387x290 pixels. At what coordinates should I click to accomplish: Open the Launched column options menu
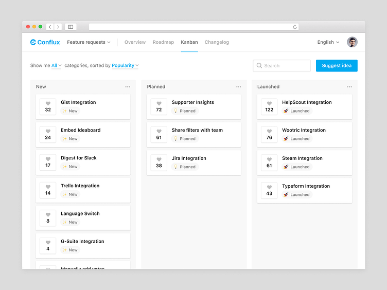(x=349, y=87)
